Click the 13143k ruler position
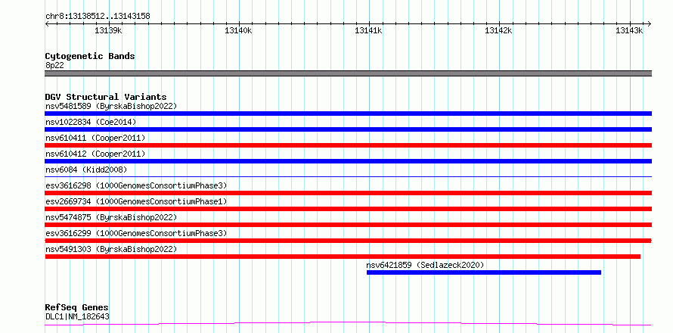Viewport: 673px width, 333px height. 629,30
